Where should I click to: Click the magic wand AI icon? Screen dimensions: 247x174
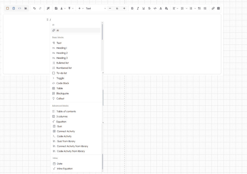[48, 8]
